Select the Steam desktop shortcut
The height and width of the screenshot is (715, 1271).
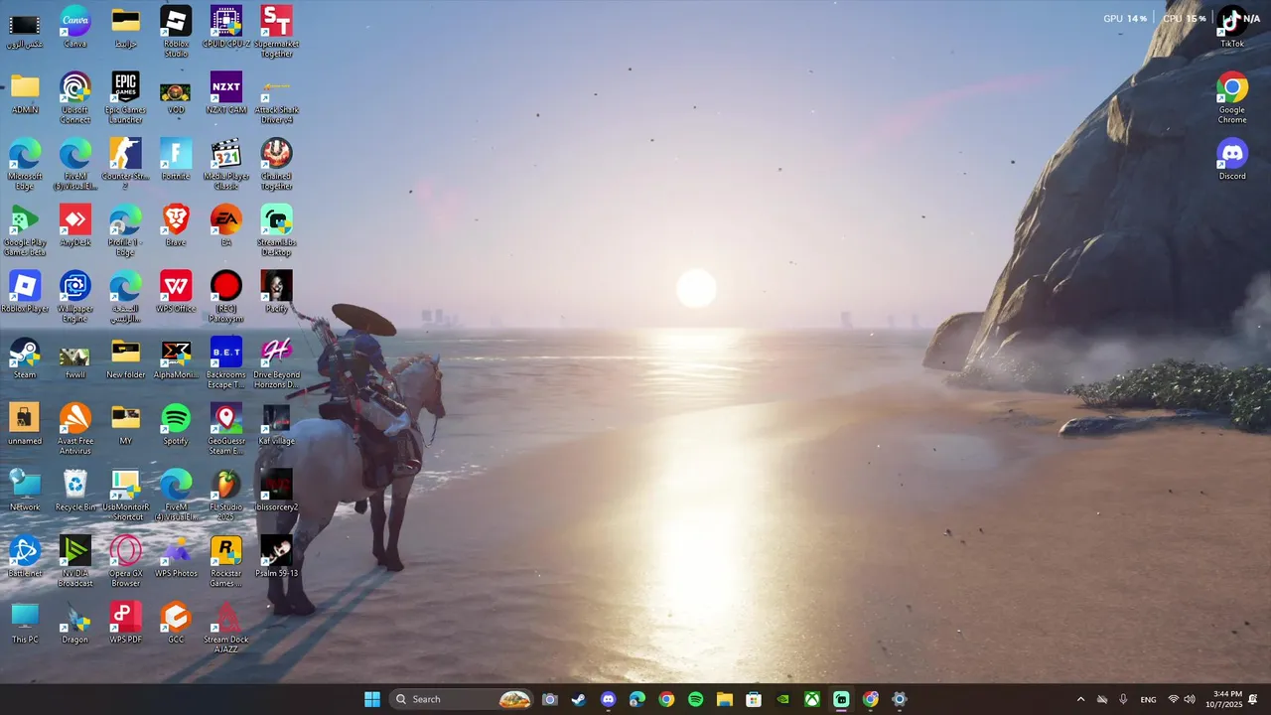coord(25,358)
